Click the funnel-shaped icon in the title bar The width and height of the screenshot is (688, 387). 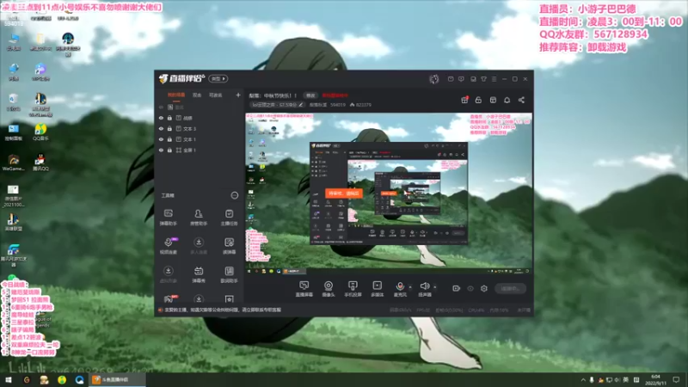483,79
